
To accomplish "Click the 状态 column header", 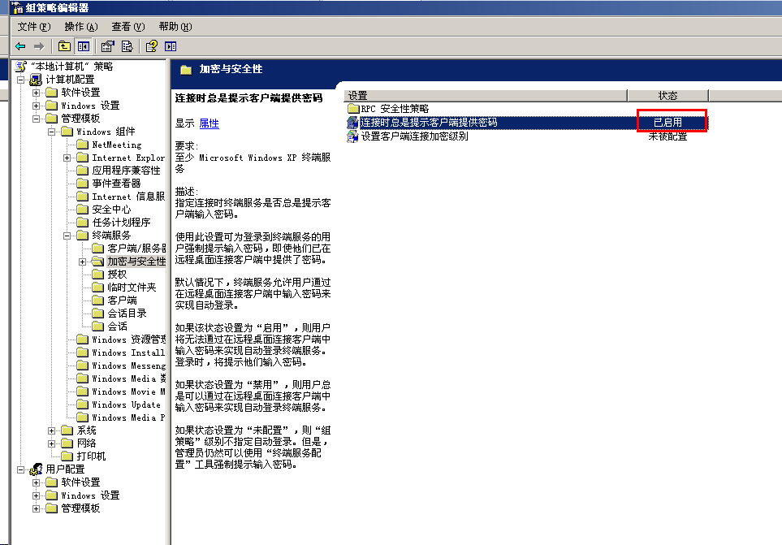I will pos(668,95).
